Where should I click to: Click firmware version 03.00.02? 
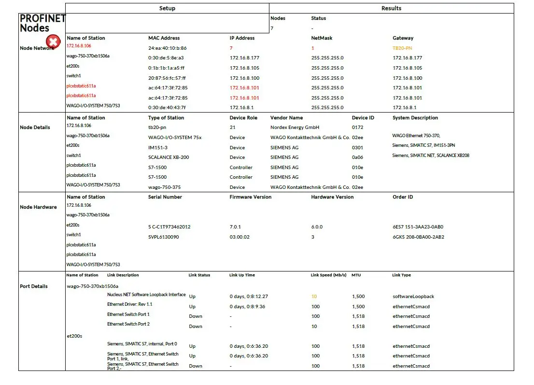239,237
